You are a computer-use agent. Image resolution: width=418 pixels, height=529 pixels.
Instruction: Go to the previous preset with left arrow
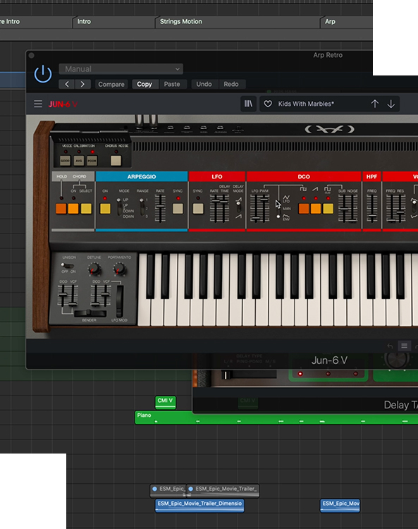coord(67,84)
